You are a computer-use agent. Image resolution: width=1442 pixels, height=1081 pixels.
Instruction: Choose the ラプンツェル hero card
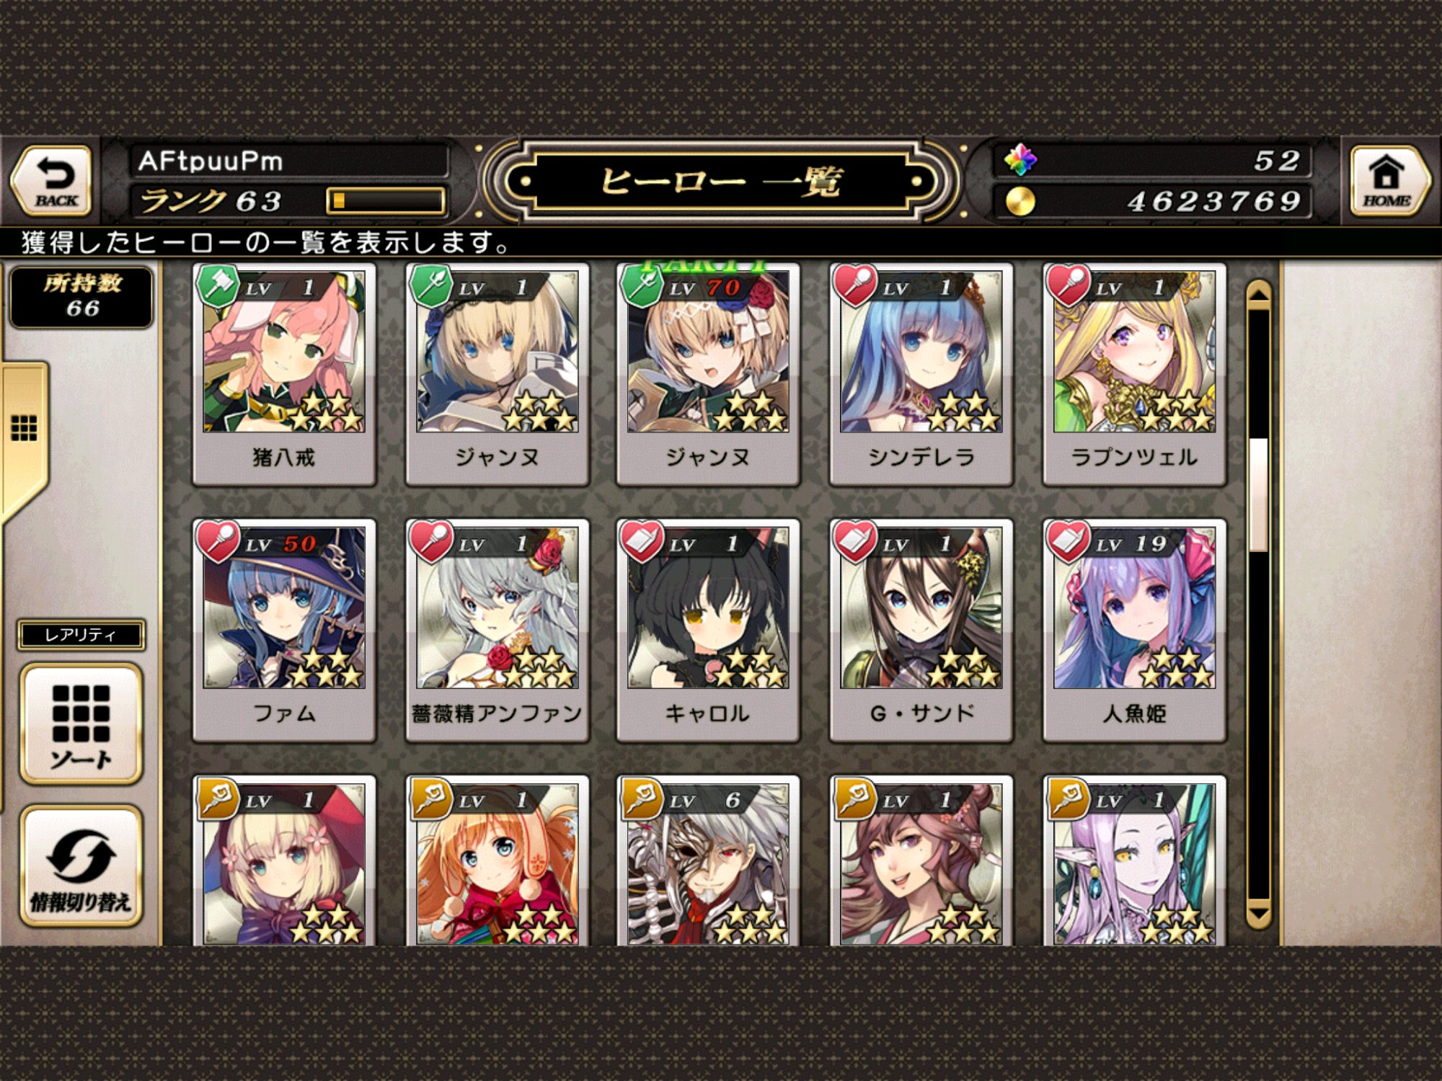pos(1135,373)
